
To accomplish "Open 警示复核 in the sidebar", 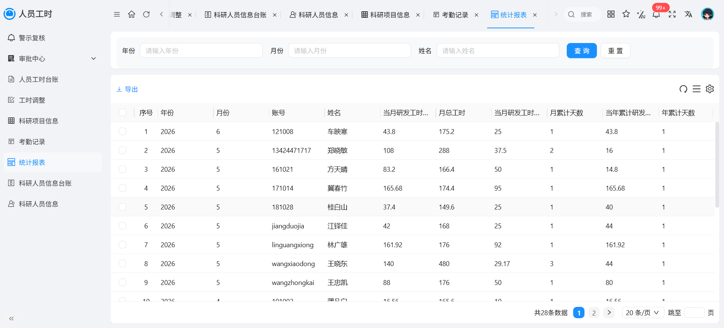I will pyautogui.click(x=53, y=38).
